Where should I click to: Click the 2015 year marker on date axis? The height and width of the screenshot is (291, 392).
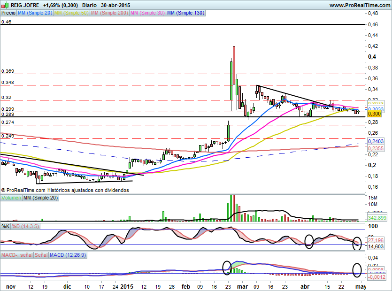127,286
